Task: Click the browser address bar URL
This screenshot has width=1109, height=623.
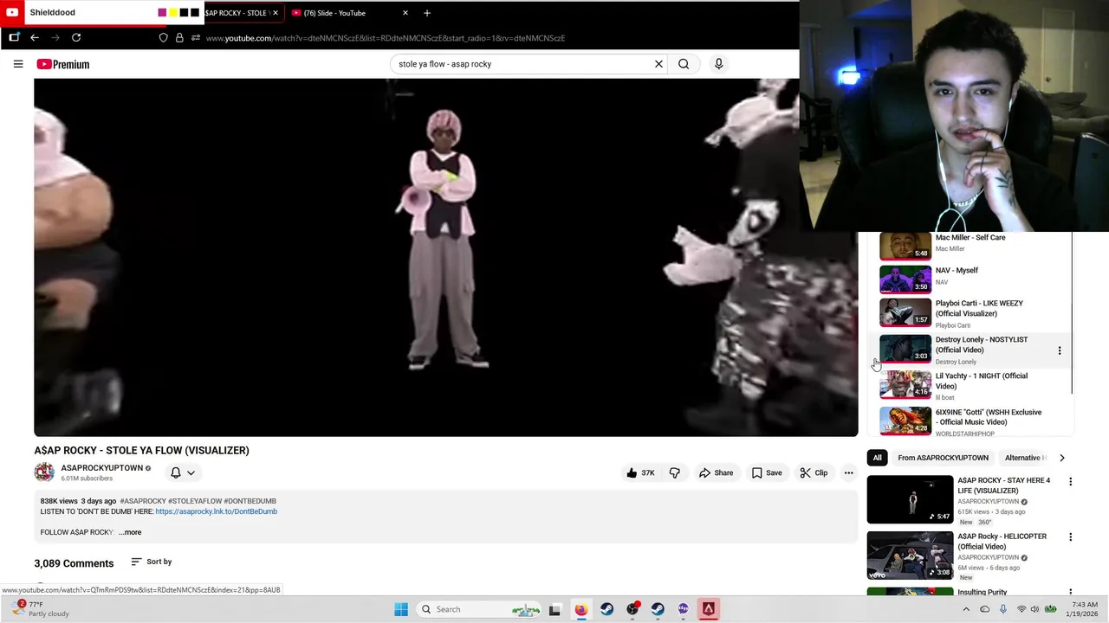Action: point(386,38)
